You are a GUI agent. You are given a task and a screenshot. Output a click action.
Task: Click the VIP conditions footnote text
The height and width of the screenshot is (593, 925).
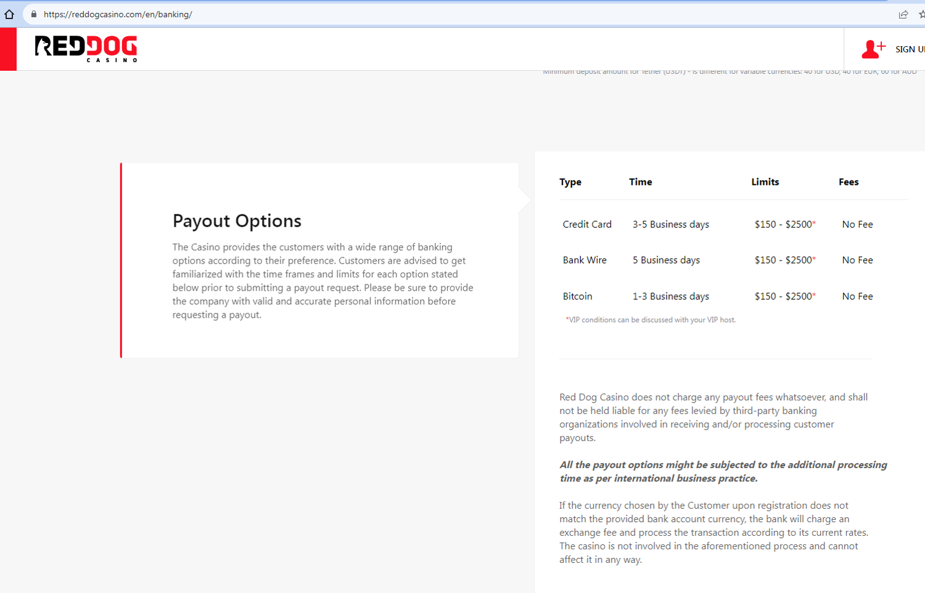coord(651,320)
